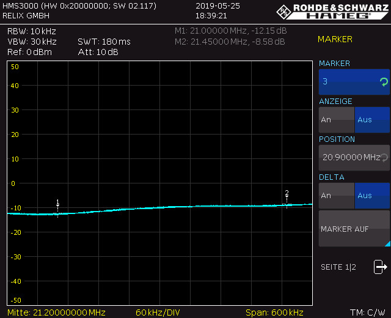Click the RBW: 10 kHz value
391x318 pixels.
[32, 31]
